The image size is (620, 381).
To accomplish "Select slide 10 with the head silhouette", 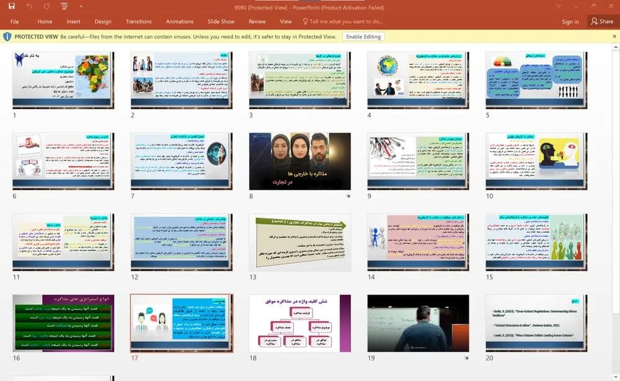I will pyautogui.click(x=536, y=161).
